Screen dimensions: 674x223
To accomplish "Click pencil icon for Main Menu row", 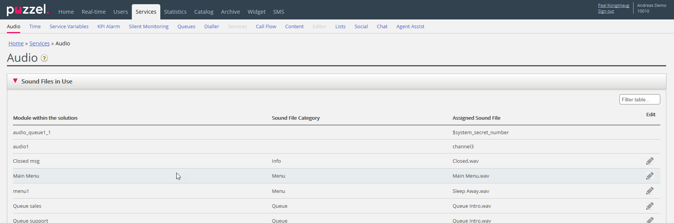I will 650,176.
